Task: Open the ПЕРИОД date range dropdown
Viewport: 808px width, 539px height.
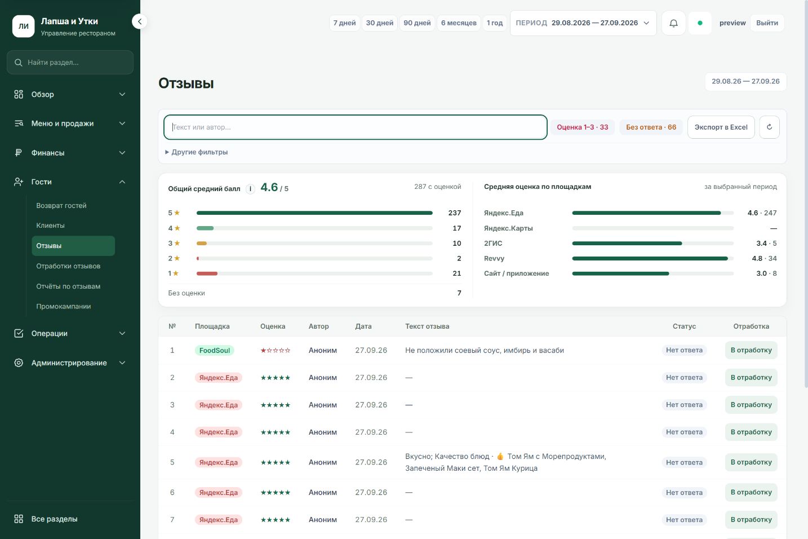Action: (x=583, y=23)
